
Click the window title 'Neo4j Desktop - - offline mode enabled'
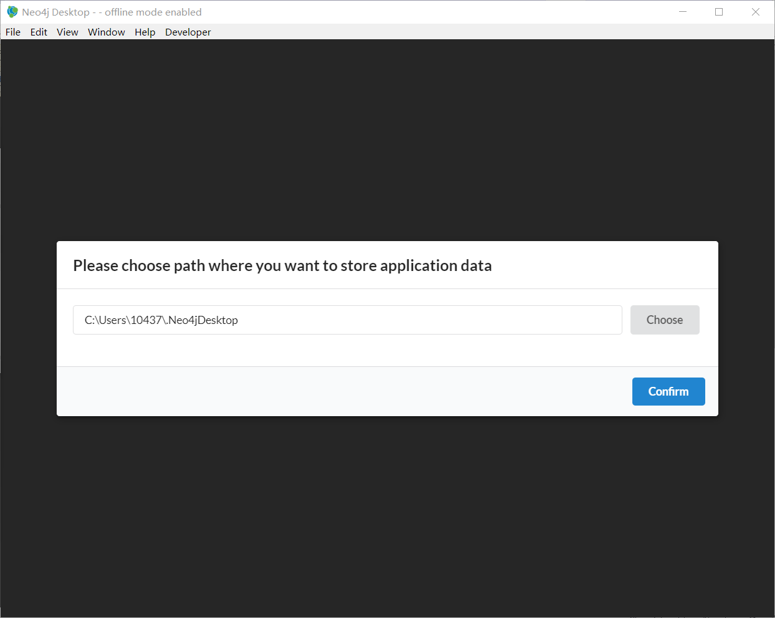112,12
